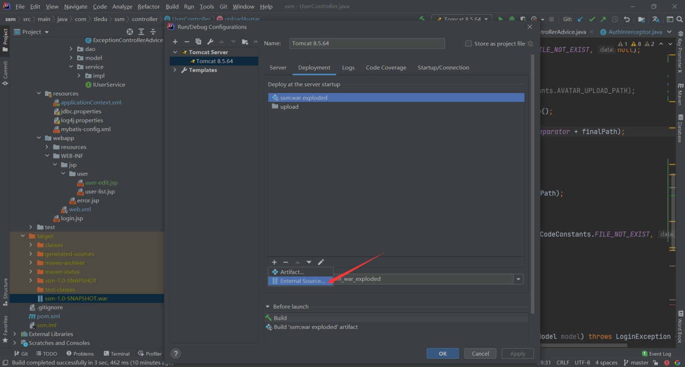Image resolution: width=685 pixels, height=367 pixels.
Task: Open edit templates wrench icon
Action: [x=210, y=42]
